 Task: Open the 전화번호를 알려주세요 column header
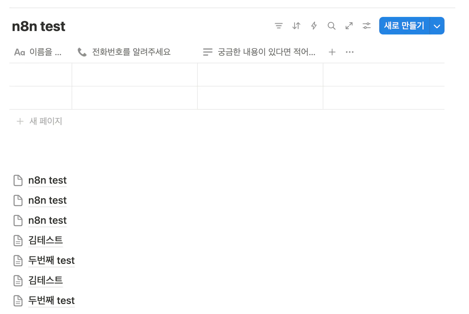[131, 52]
